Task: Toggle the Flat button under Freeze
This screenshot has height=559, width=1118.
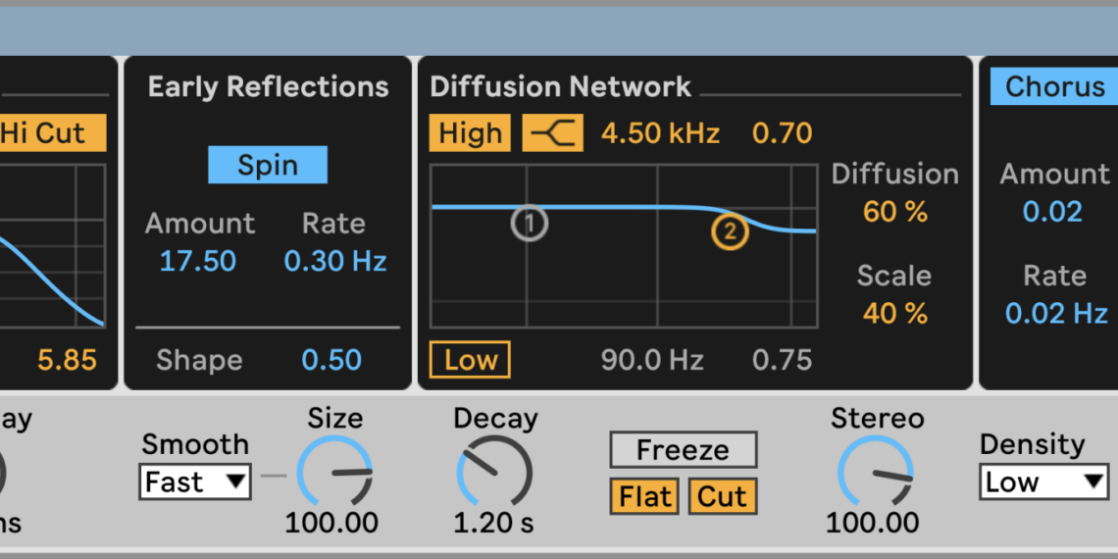Action: tap(645, 496)
